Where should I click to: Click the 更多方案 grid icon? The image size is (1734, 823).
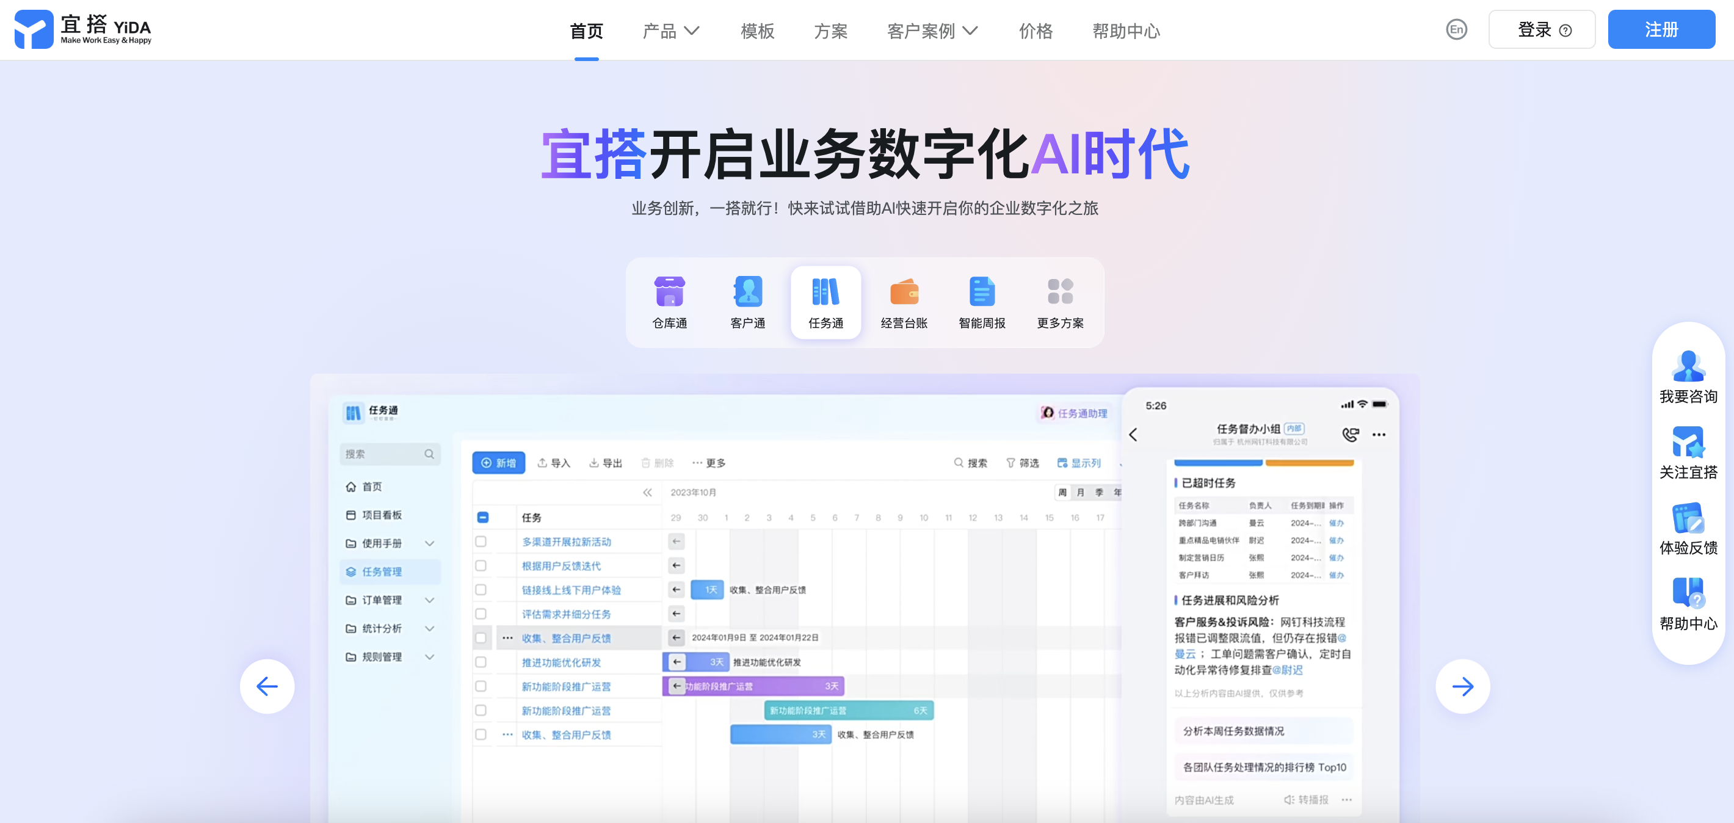[x=1059, y=292]
